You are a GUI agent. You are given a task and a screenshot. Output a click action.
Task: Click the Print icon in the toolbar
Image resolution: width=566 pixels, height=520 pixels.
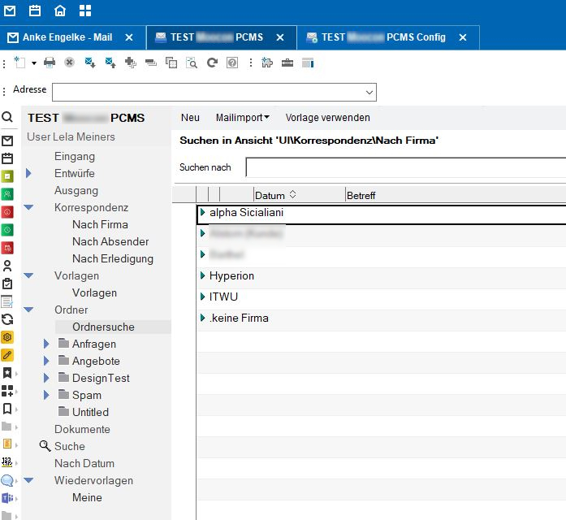tap(50, 63)
